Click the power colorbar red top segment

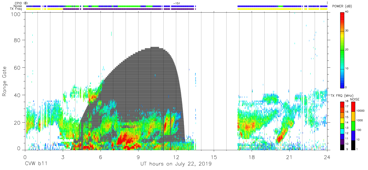point(342,17)
